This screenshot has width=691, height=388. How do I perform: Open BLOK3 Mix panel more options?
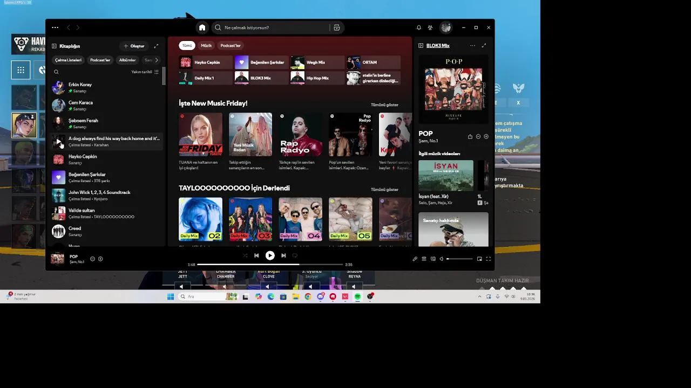click(472, 46)
